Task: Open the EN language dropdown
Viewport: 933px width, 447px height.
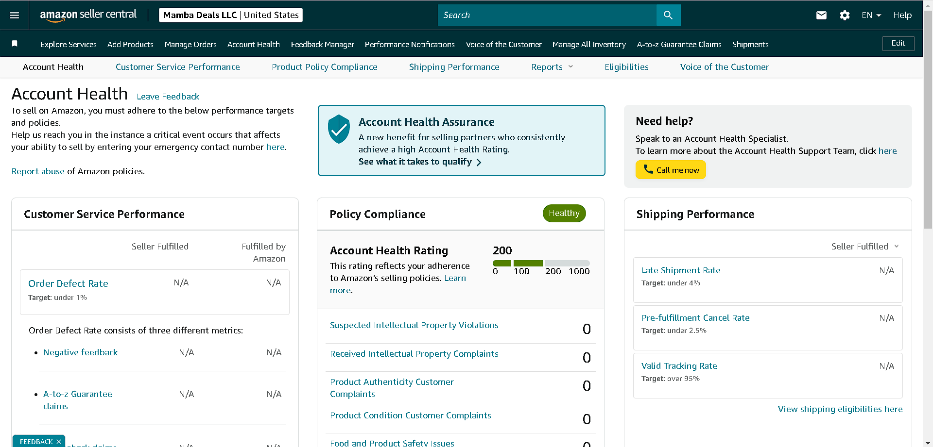Action: point(871,15)
